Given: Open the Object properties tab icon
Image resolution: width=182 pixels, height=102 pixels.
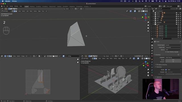Looking at the screenshot, I should tap(152, 59).
